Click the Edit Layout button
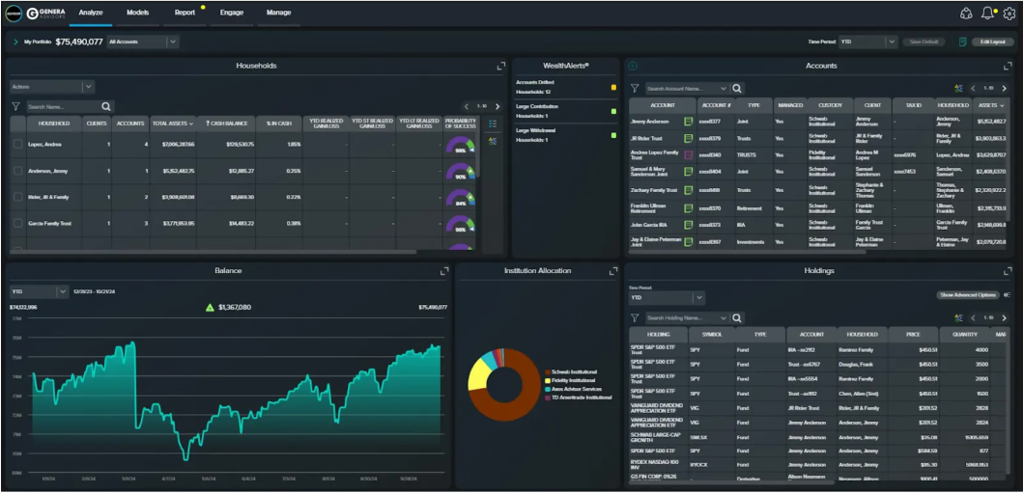 tap(993, 41)
